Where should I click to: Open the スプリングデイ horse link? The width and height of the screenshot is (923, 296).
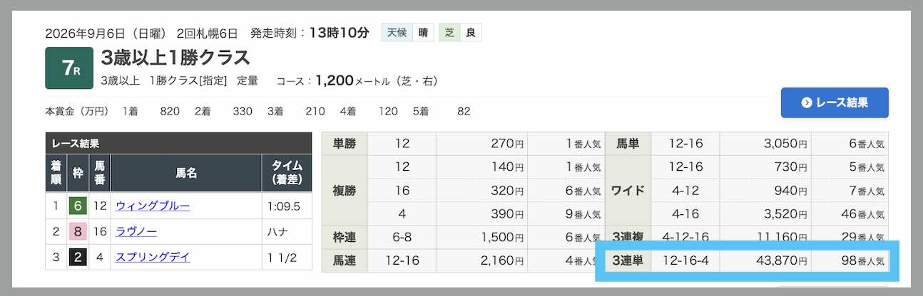pos(153,258)
